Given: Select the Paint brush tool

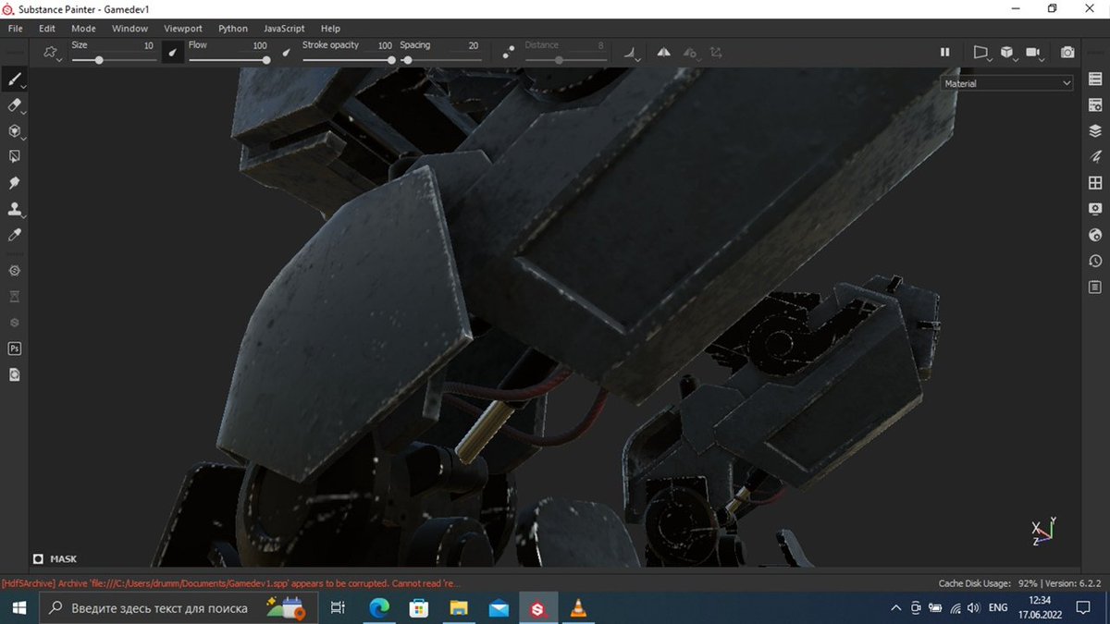Looking at the screenshot, I should click(x=14, y=80).
